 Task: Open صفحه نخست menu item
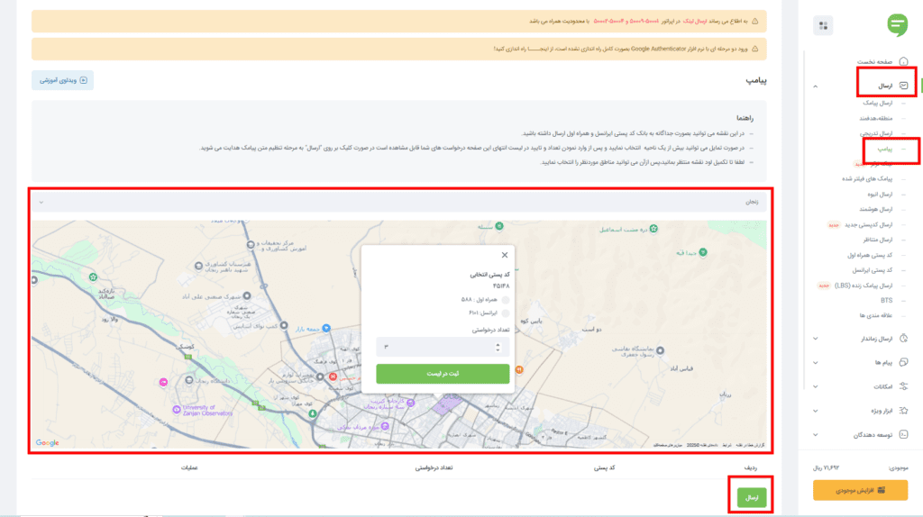874,62
